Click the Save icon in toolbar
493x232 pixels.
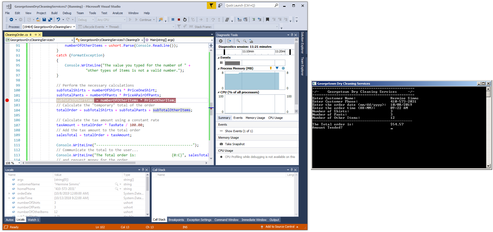click(x=44, y=20)
